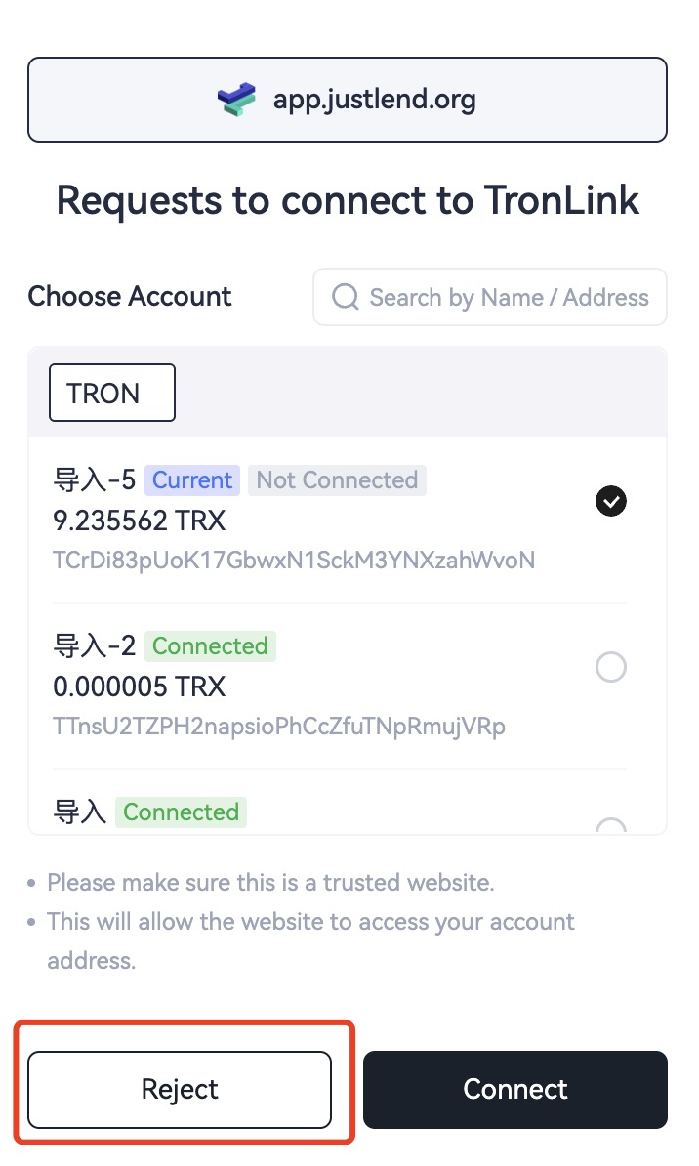Click Connected badge on the last 导入 account

(x=181, y=812)
